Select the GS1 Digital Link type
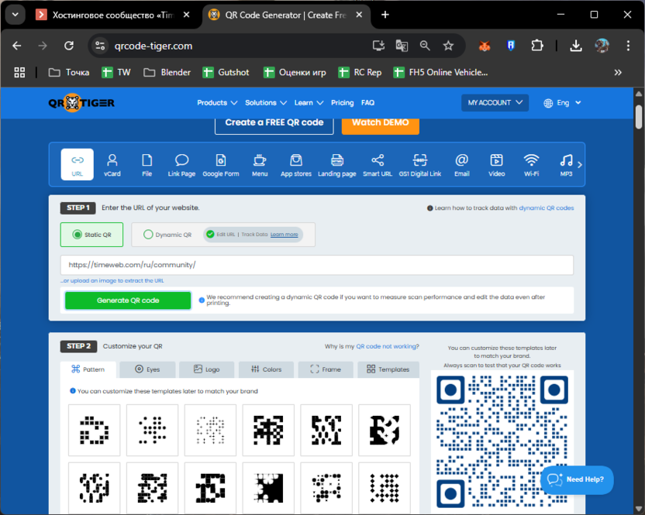 [x=419, y=163]
